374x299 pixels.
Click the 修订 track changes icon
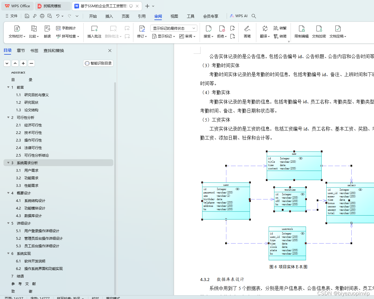pos(142,28)
